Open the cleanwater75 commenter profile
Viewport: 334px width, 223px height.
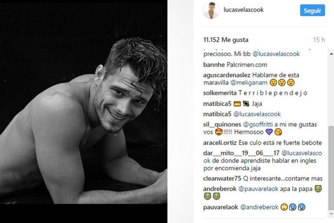(222, 178)
